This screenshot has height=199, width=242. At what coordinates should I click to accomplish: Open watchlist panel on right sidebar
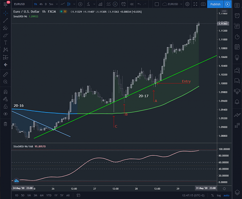(x=237, y=5)
